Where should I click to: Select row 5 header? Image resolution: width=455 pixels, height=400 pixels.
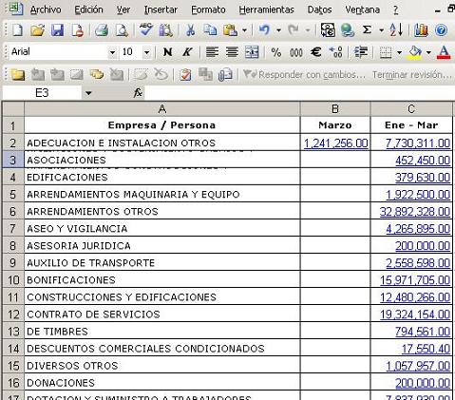tap(12, 194)
